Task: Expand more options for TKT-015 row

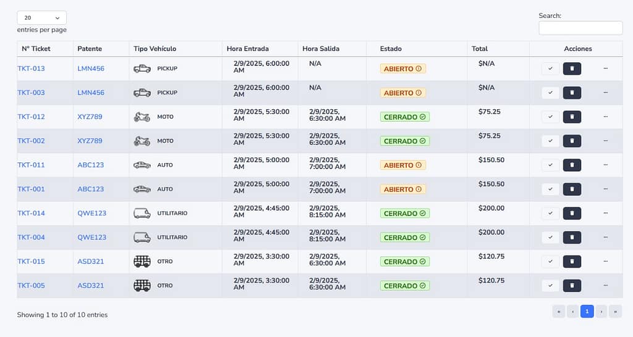Action: point(605,261)
